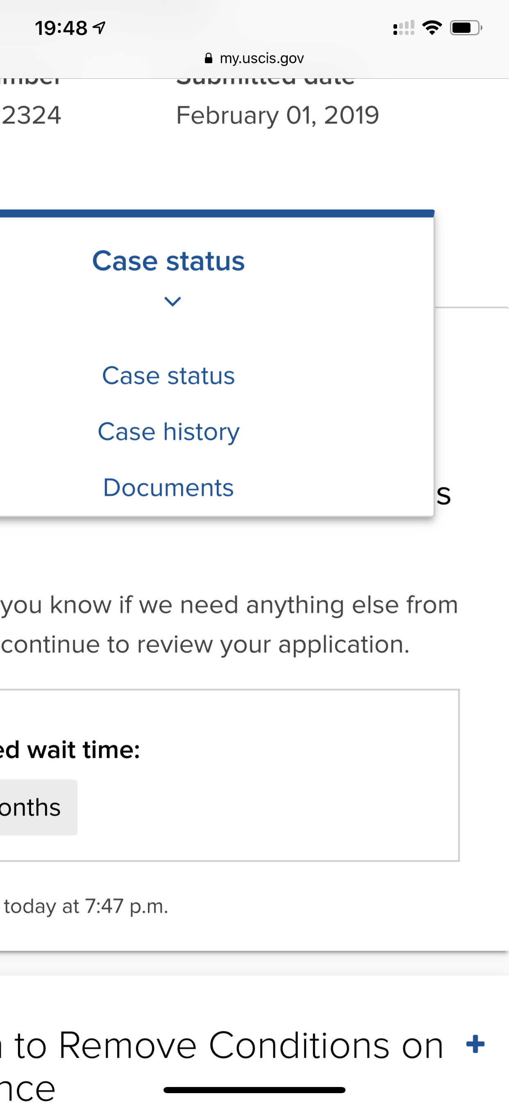The width and height of the screenshot is (509, 1103).
Task: Select Case status menu option
Action: pos(168,375)
